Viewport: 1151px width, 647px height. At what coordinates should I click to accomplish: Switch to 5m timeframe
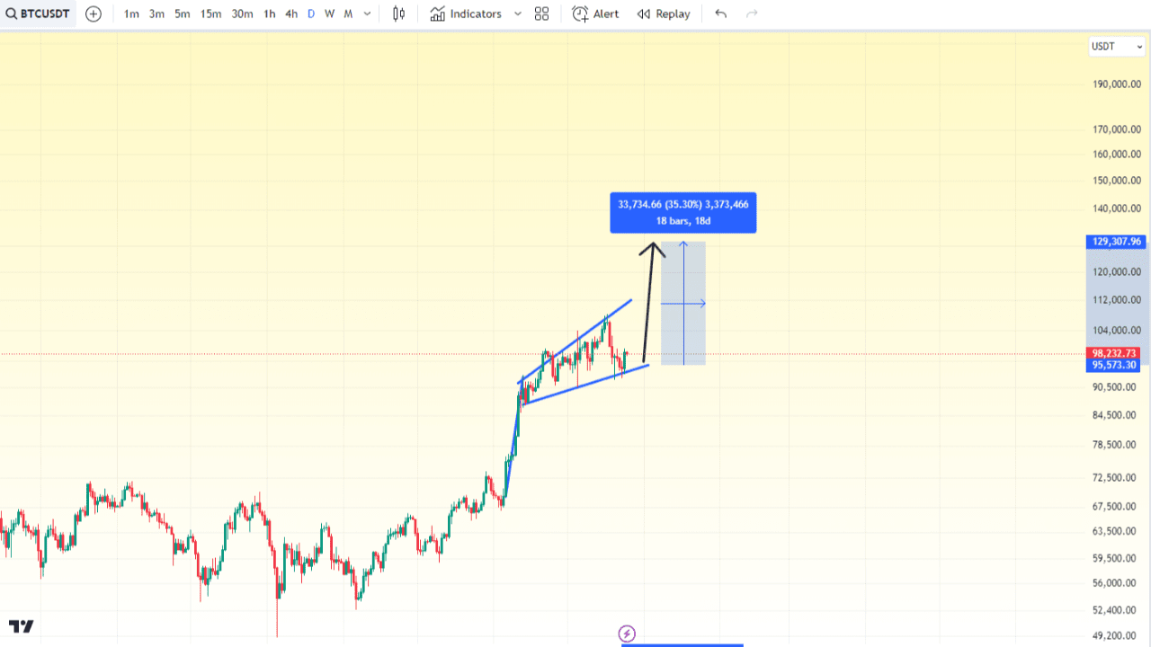tap(182, 13)
